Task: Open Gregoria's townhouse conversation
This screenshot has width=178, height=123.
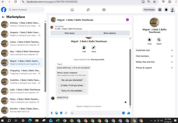Action: pyautogui.click(x=22, y=34)
